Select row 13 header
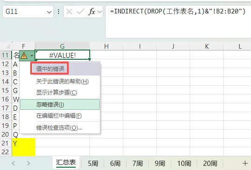Screen dimensions: 251x170 click(5, 73)
